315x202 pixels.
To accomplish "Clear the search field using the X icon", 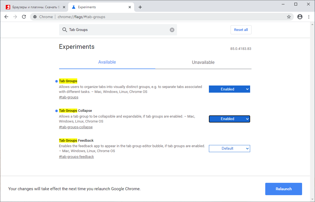I will (172, 30).
